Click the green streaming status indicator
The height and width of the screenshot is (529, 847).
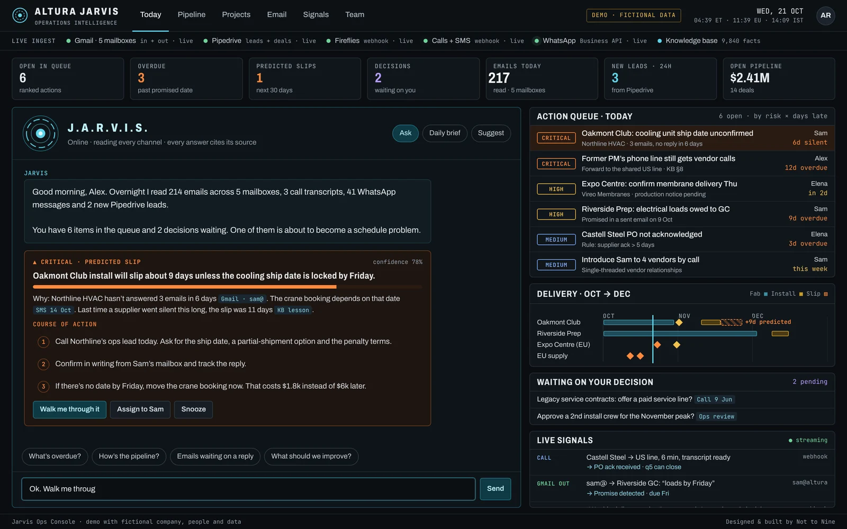790,440
